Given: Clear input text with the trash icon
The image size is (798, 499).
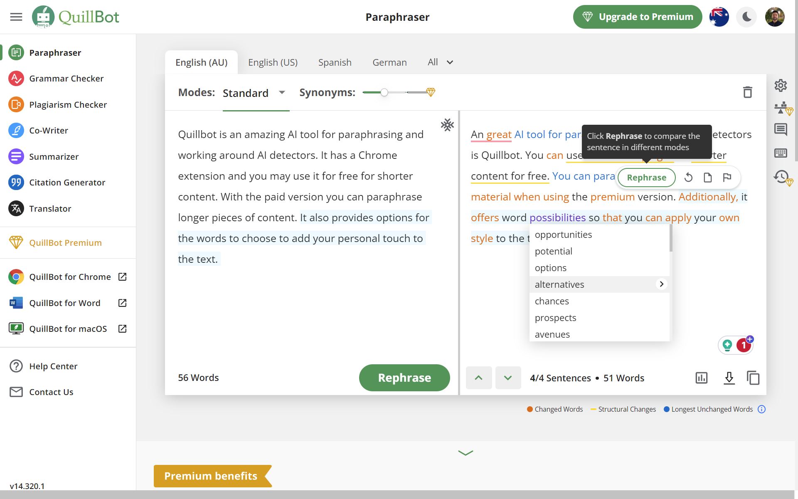Looking at the screenshot, I should tap(747, 92).
